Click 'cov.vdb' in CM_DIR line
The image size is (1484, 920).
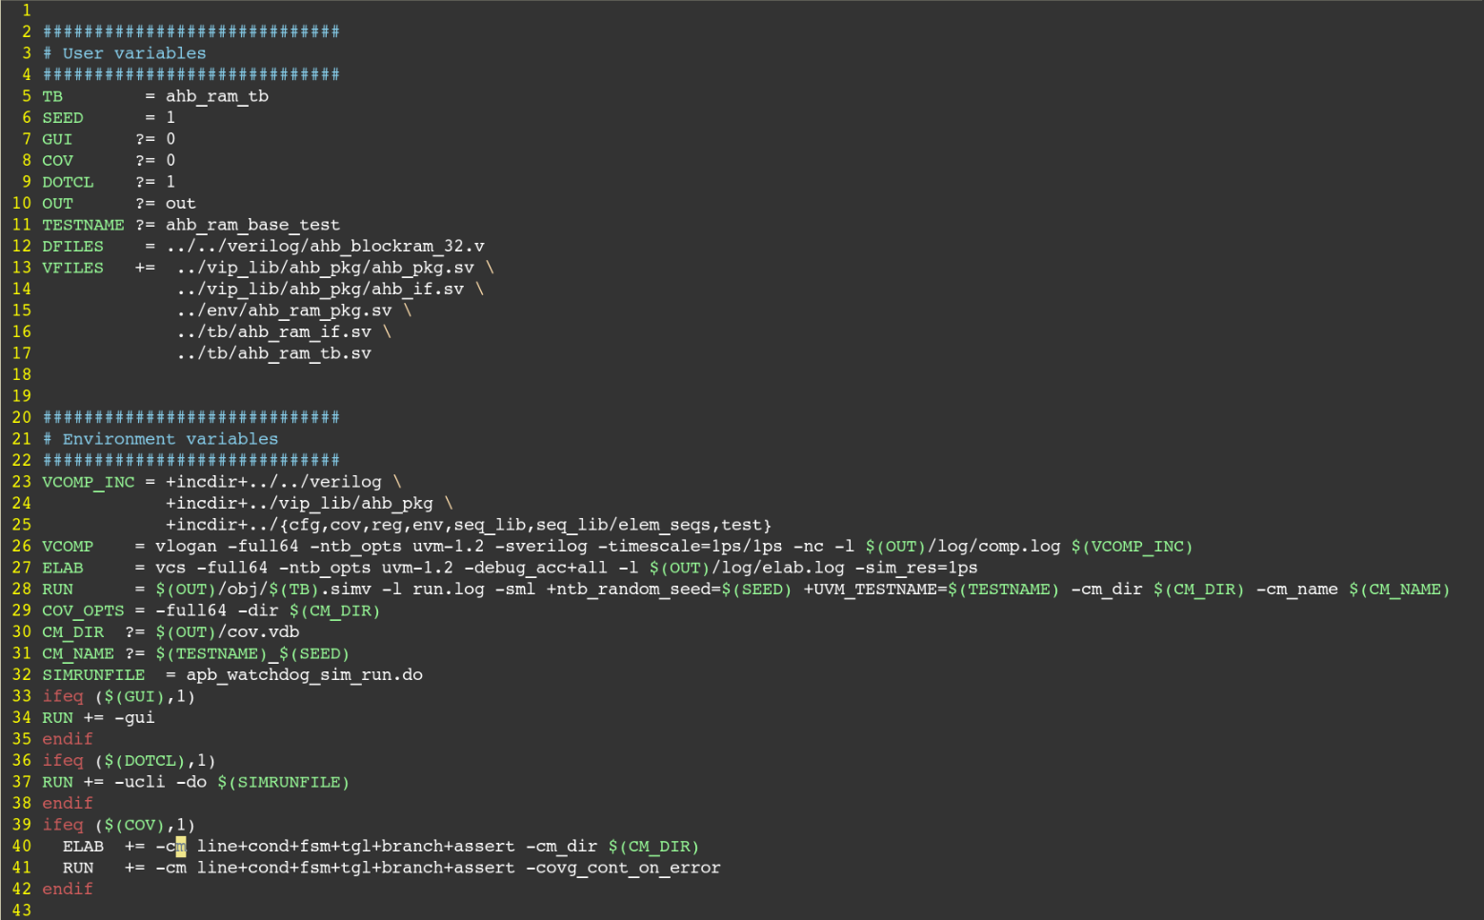click(264, 632)
